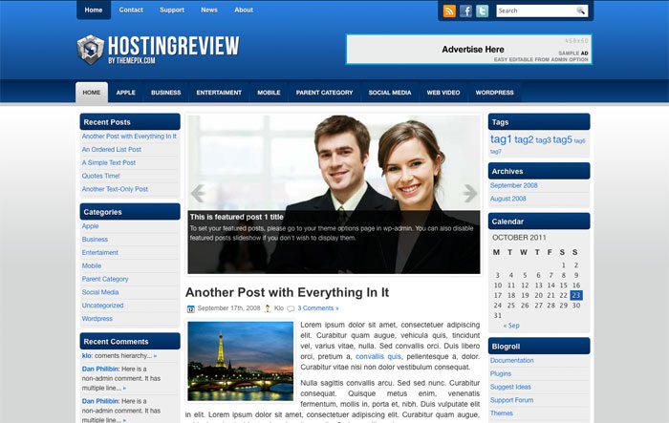Open the September 2008 archive
Image resolution: width=669 pixels, height=423 pixels.
tap(514, 185)
